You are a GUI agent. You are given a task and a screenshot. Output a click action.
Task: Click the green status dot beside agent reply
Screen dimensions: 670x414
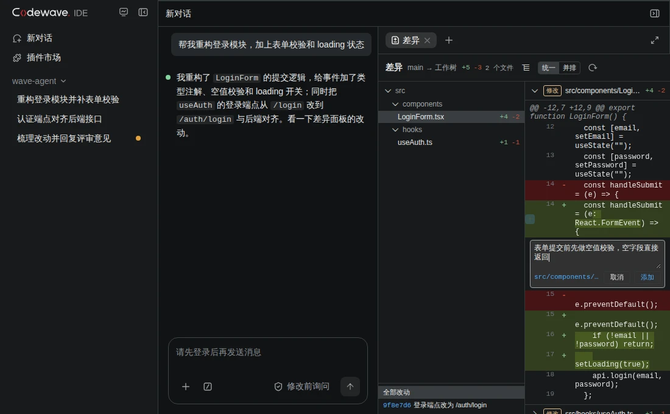tap(168, 77)
